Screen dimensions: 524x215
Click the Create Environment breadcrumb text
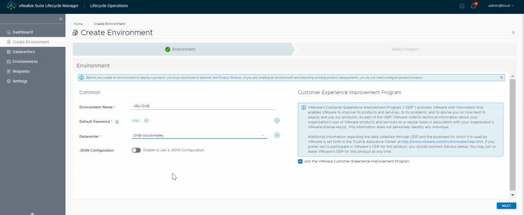point(110,24)
